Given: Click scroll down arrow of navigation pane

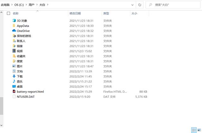Looking at the screenshot, I should [x=1, y=125].
